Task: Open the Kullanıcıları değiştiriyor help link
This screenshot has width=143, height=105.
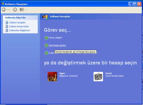Action: pos(19,30)
